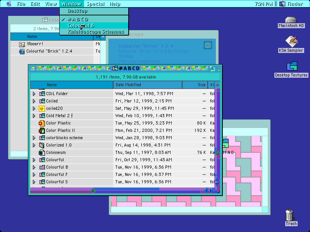
Task: Sort by the Date Modified column header
Action: click(148, 85)
